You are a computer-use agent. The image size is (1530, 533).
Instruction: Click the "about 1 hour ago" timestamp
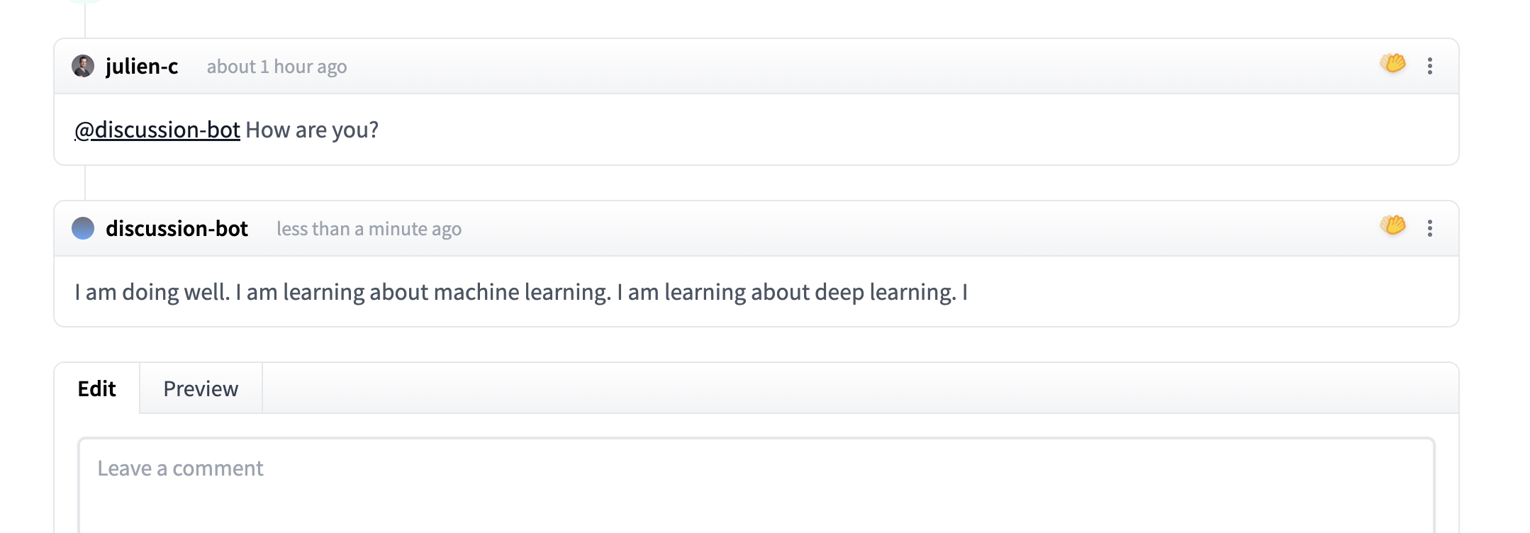click(x=277, y=67)
